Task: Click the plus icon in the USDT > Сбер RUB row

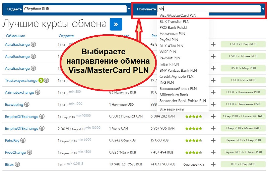Action: (213, 44)
